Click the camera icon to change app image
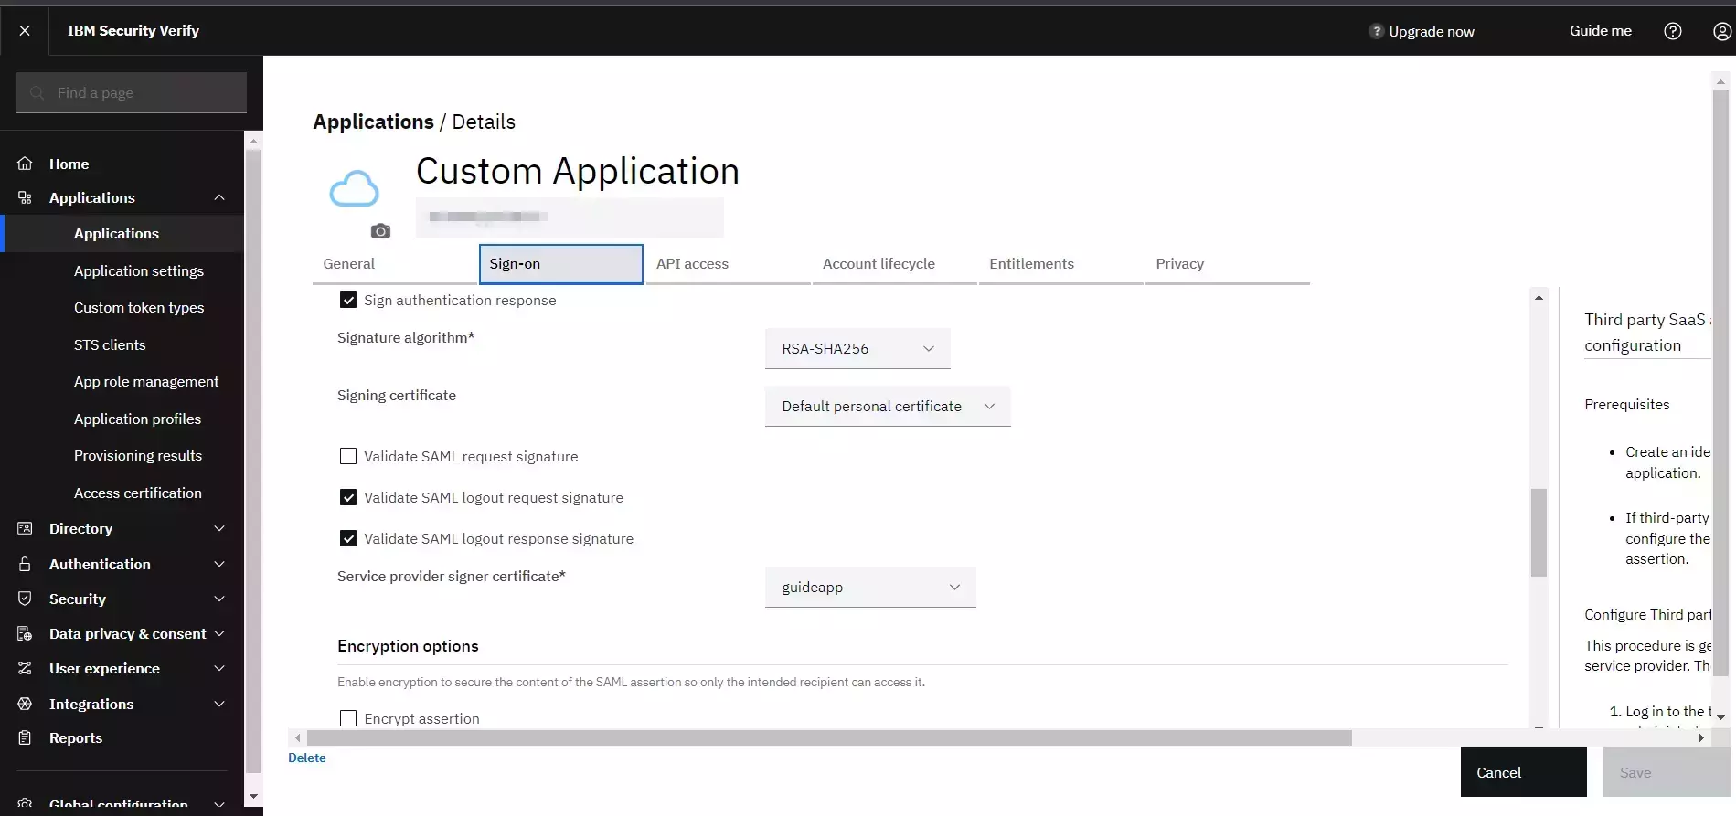This screenshot has width=1736, height=816. pyautogui.click(x=380, y=231)
